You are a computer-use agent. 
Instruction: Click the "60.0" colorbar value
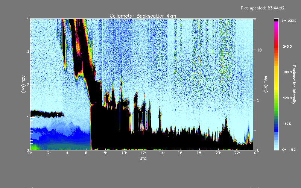point(288,124)
